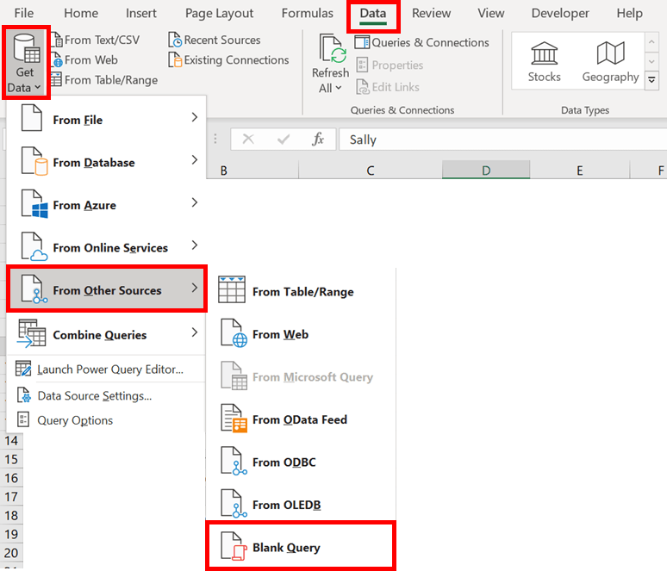Select the Stocks data type

coord(544,62)
